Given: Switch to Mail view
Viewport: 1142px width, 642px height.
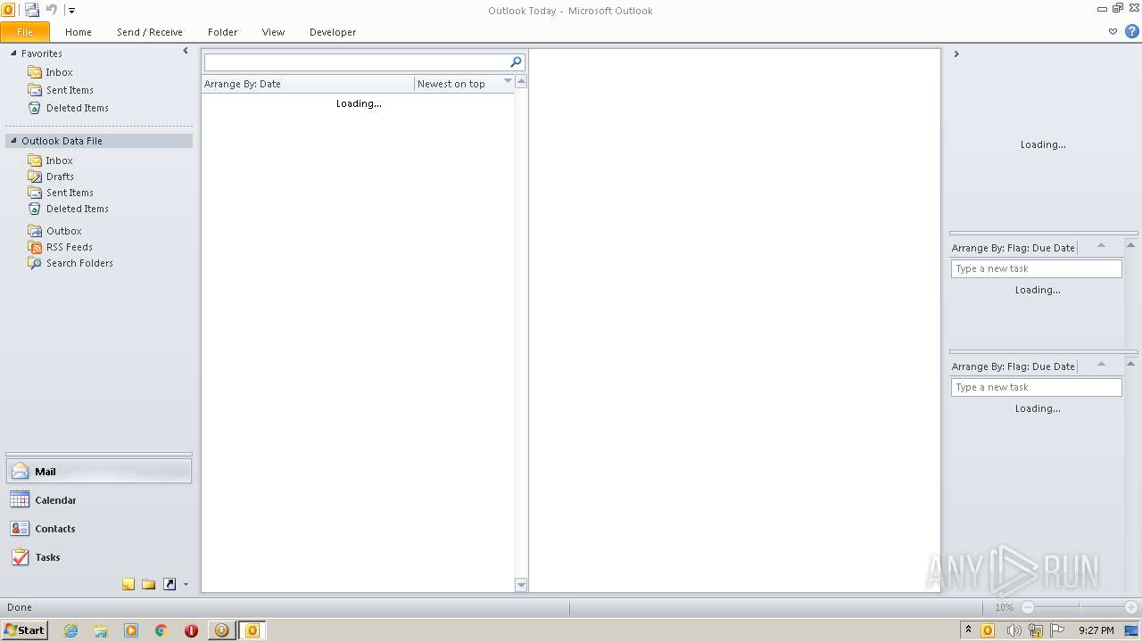Looking at the screenshot, I should (99, 472).
